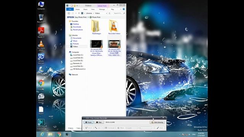Select Desktop under Favorites
The height and width of the screenshot is (137, 244).
(x=76, y=24)
